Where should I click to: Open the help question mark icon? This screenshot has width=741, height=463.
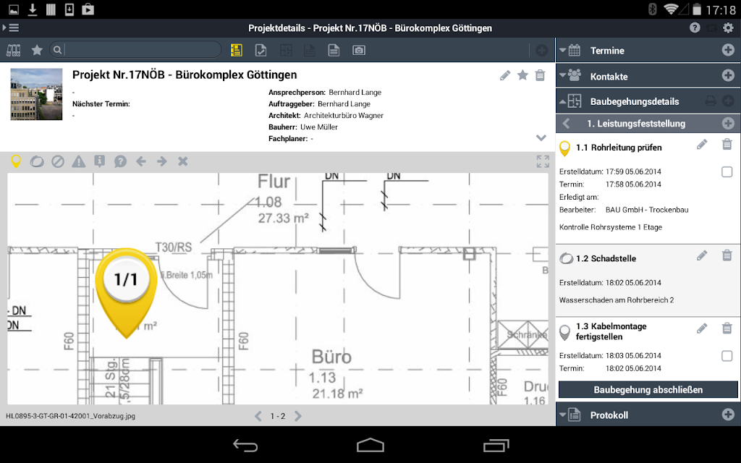(x=694, y=28)
